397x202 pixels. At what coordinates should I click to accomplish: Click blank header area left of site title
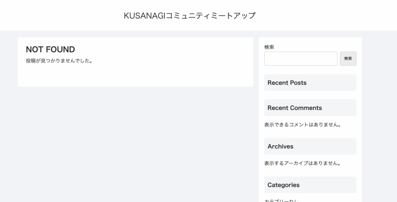(x=58, y=15)
